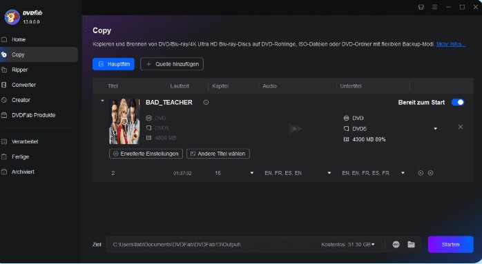Click the circular icon right of preview icon
The image size is (482, 264).
(x=431, y=173)
